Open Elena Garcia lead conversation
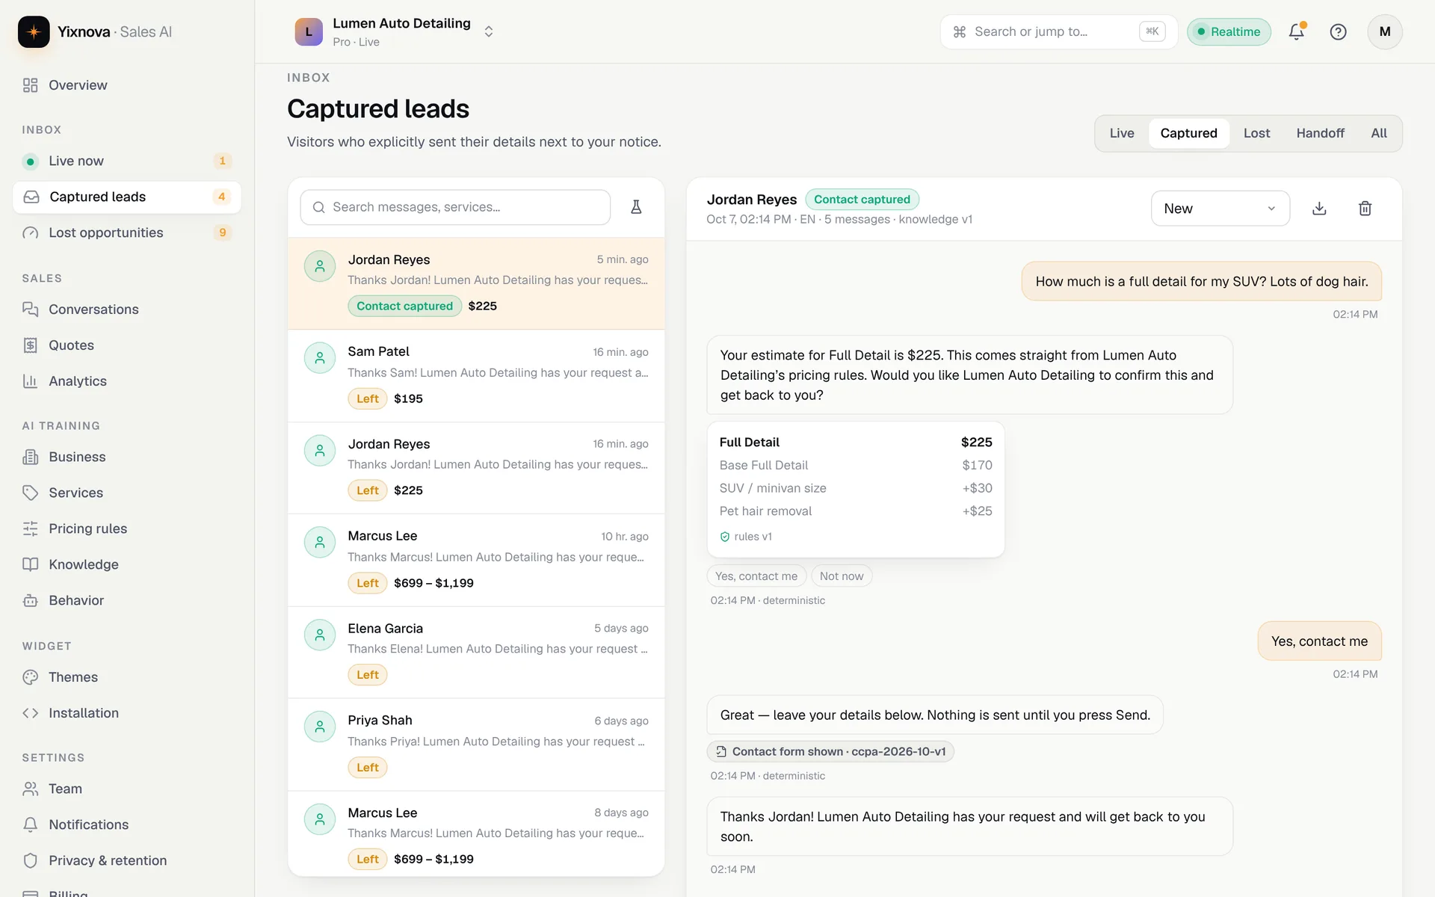The width and height of the screenshot is (1435, 897). 476,653
